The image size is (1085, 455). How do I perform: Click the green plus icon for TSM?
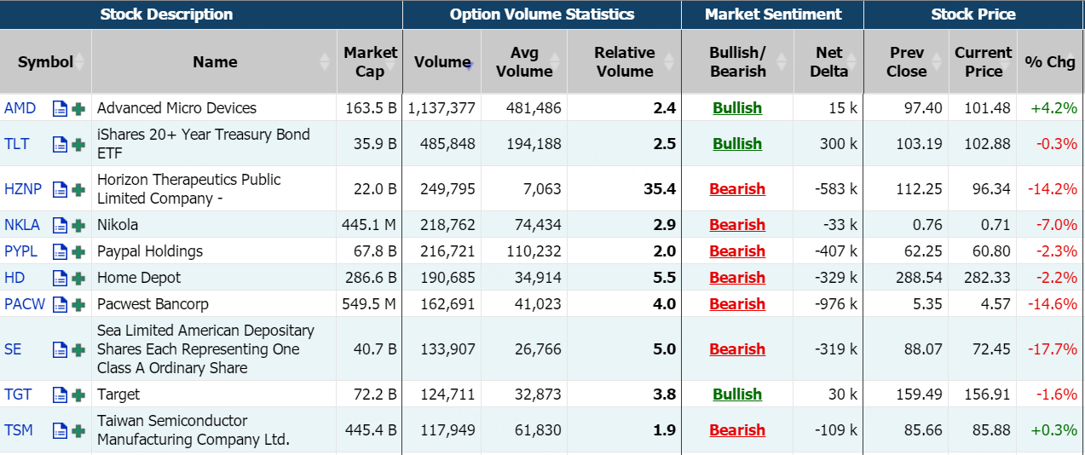pos(78,430)
